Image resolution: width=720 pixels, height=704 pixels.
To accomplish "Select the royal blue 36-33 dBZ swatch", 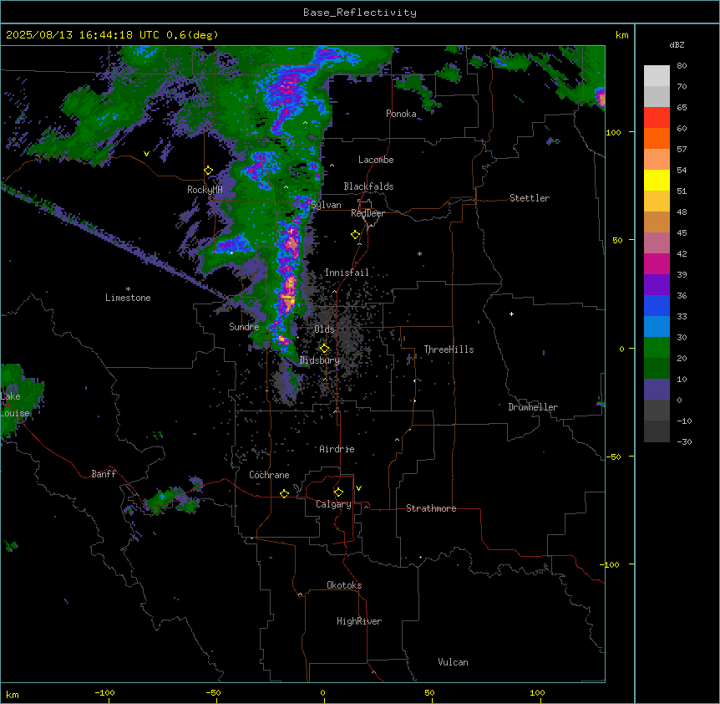I will pyautogui.click(x=657, y=305).
